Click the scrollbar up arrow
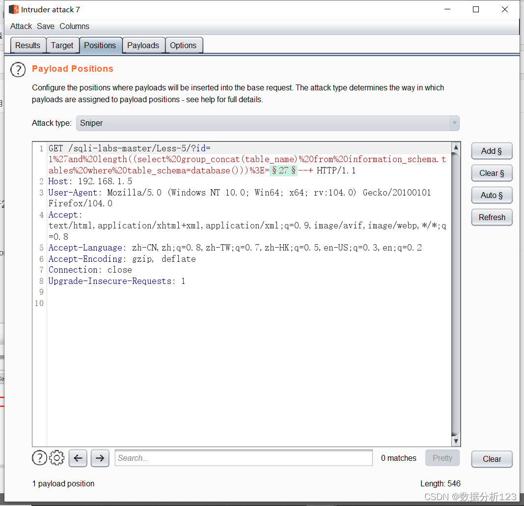Screen dimensions: 524x506 coord(456,147)
